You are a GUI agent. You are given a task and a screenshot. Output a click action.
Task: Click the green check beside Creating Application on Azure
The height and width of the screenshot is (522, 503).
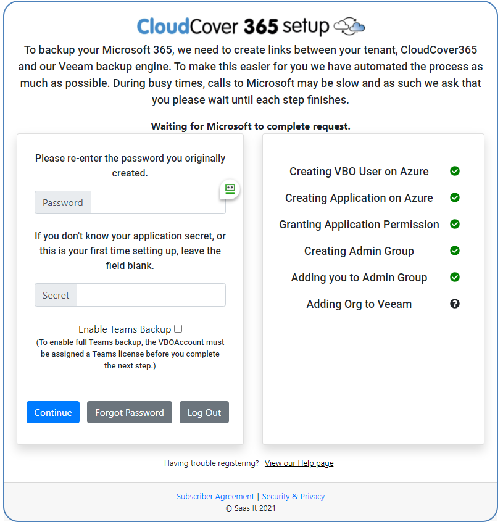point(454,197)
